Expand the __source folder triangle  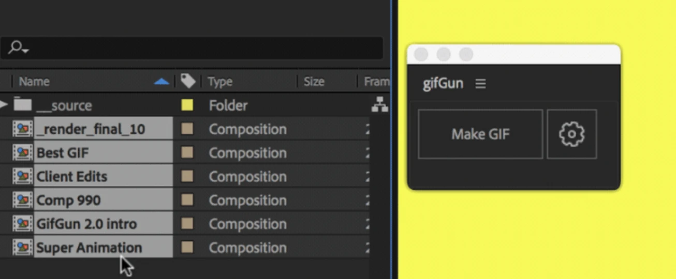pyautogui.click(x=4, y=105)
